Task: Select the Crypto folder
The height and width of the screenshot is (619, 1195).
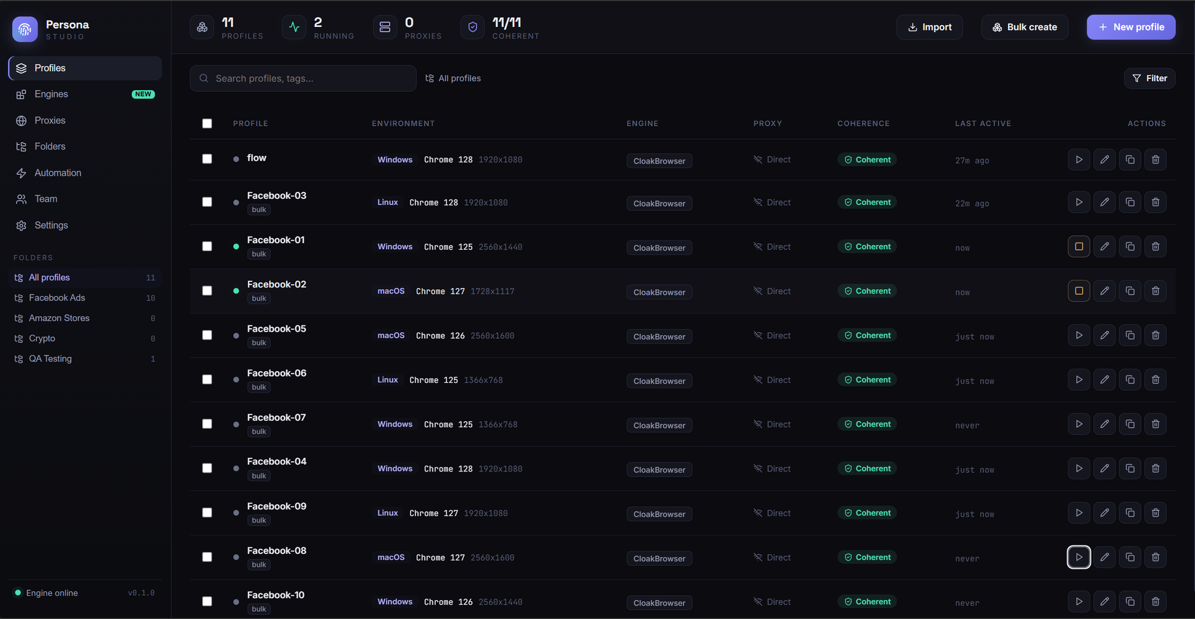Action: coord(85,338)
